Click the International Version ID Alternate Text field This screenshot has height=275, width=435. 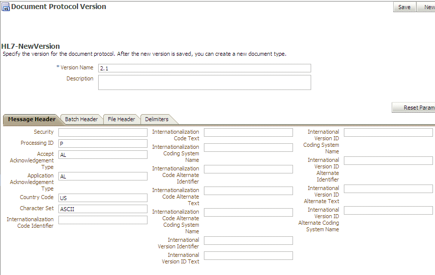click(x=388, y=189)
